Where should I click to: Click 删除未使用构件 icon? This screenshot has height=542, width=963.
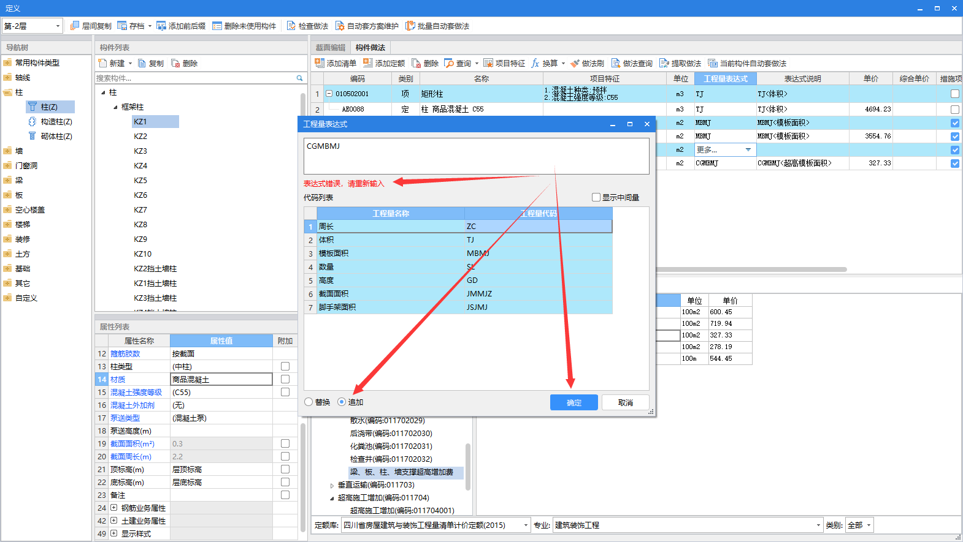pos(217,26)
